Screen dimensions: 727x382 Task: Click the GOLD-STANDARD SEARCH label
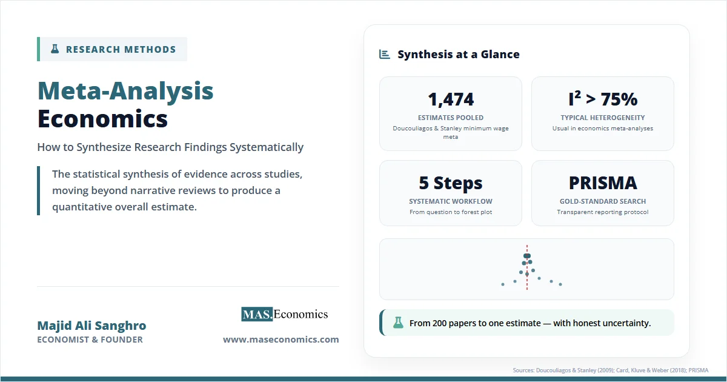pos(603,201)
